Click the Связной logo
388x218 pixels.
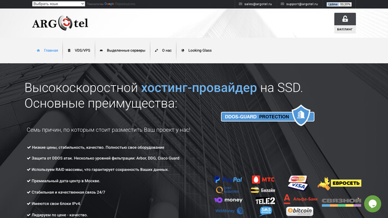pos(341,202)
